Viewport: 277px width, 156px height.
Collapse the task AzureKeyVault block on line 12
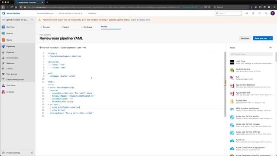[48, 88]
